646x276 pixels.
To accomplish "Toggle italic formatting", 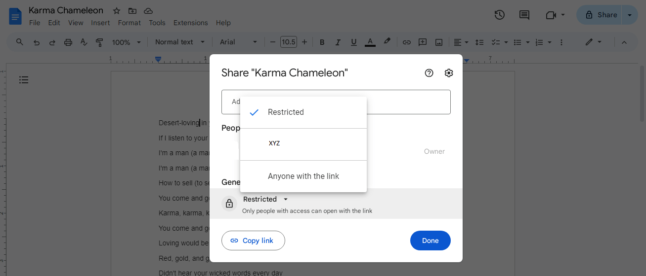I will tap(338, 42).
